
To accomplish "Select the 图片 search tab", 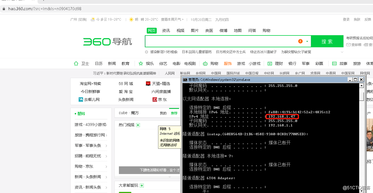I will tap(195, 31).
